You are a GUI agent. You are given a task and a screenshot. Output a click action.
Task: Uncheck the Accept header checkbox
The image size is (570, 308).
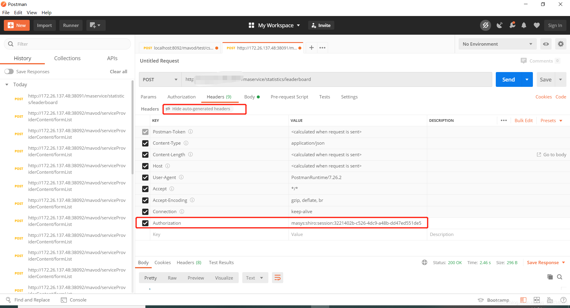pos(145,189)
